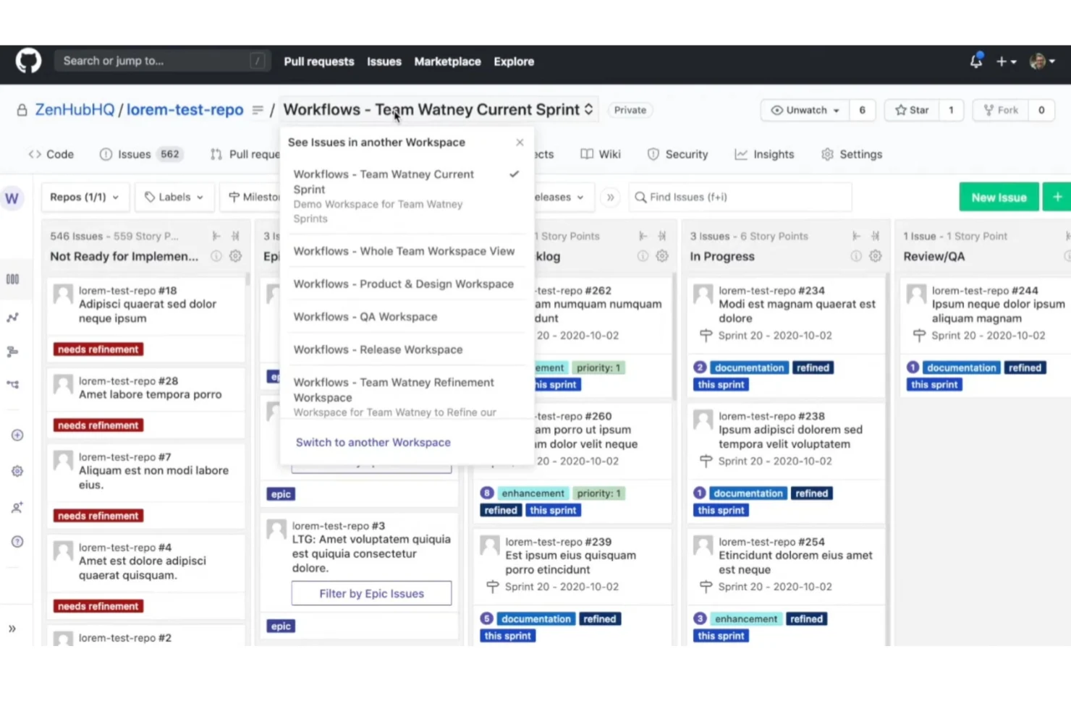The width and height of the screenshot is (1071, 714).
Task: Open the Security tab
Action: tap(677, 154)
